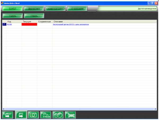
Task: Open the ELM327 top tab
Action: click(x=12, y=9)
